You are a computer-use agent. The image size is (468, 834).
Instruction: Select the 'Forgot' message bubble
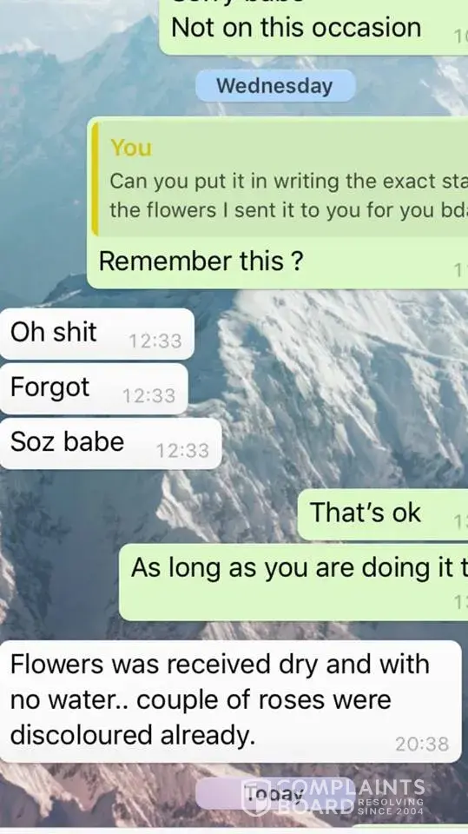94,388
